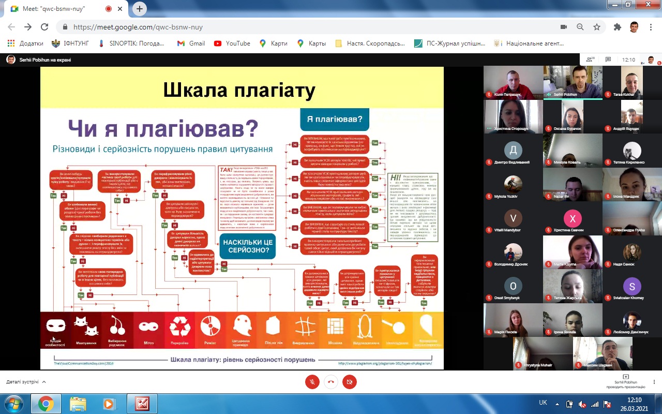The image size is (662, 414).
Task: Open the Chrome extensions puzzle icon
Action: tap(617, 27)
